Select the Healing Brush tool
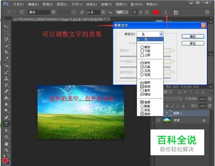The height and width of the screenshot is (166, 215). [x=6, y=65]
